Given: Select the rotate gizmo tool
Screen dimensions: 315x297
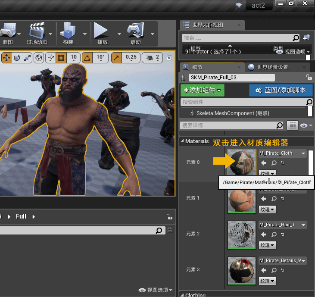Looking at the screenshot, I should tap(17, 58).
